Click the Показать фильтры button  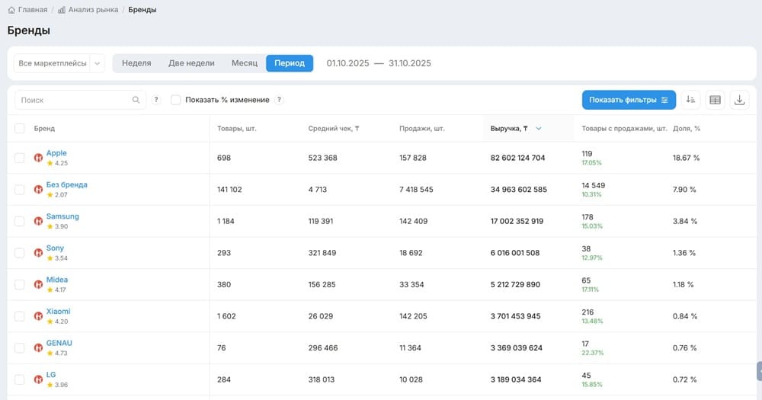click(629, 100)
